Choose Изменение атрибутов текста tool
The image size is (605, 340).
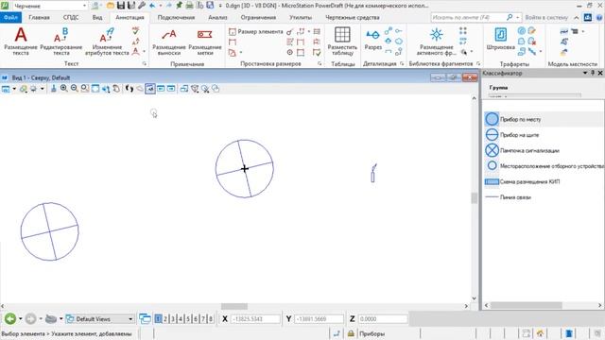pyautogui.click(x=107, y=42)
